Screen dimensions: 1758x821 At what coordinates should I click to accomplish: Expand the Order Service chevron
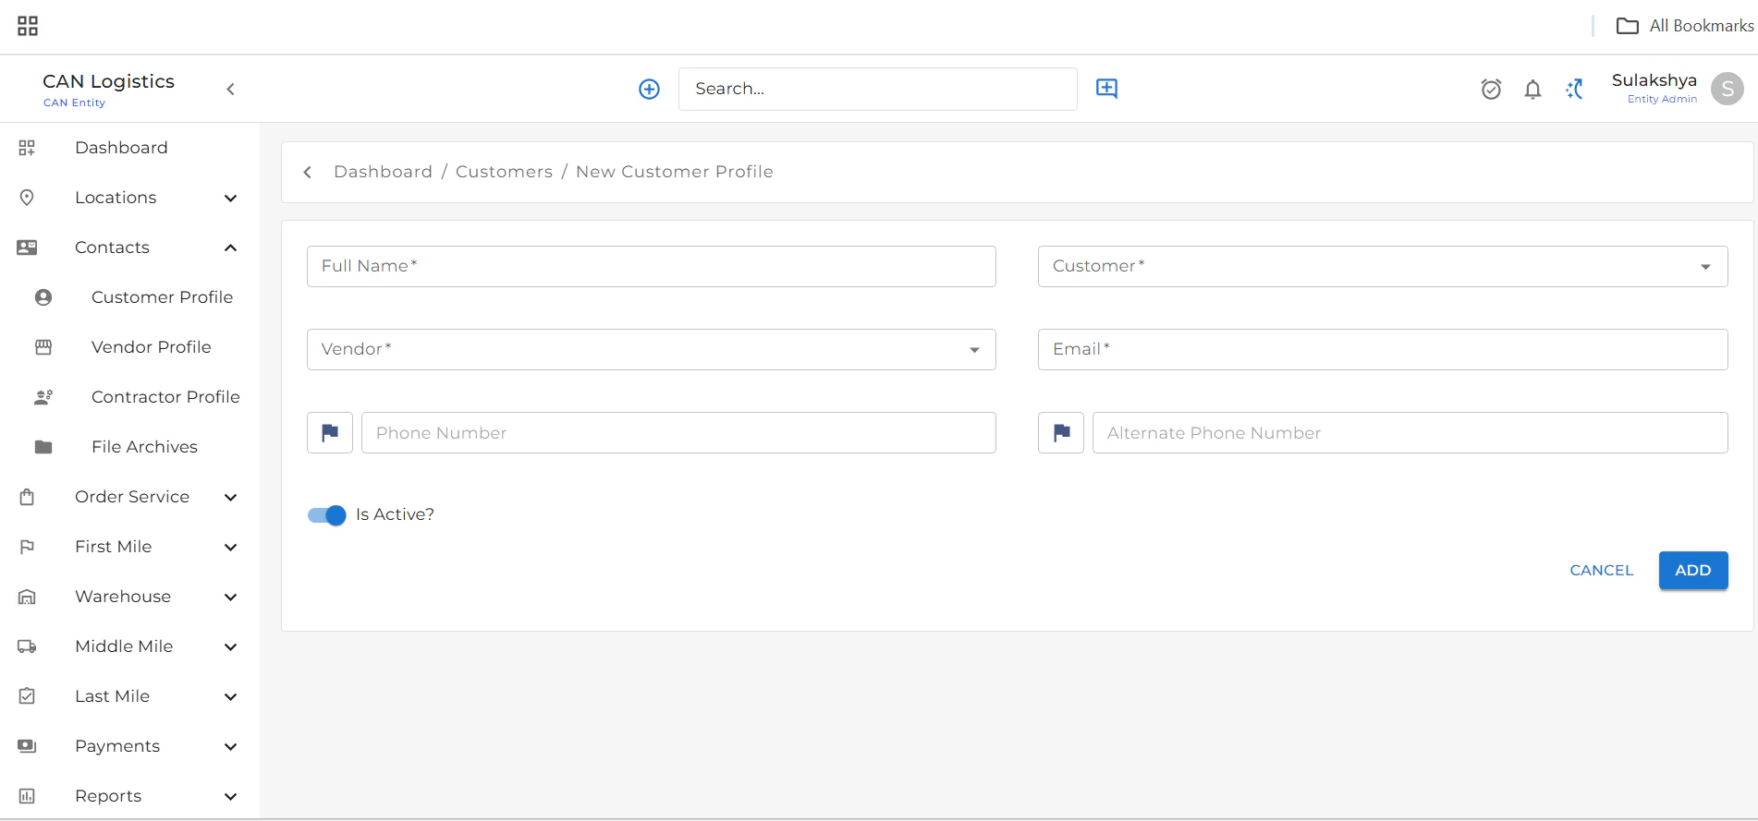(x=230, y=497)
